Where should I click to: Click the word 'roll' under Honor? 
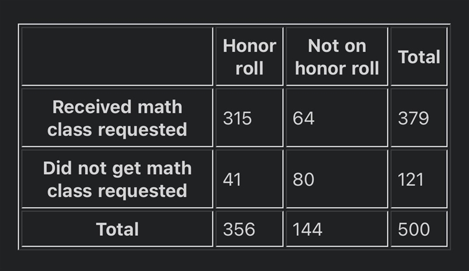point(250,69)
